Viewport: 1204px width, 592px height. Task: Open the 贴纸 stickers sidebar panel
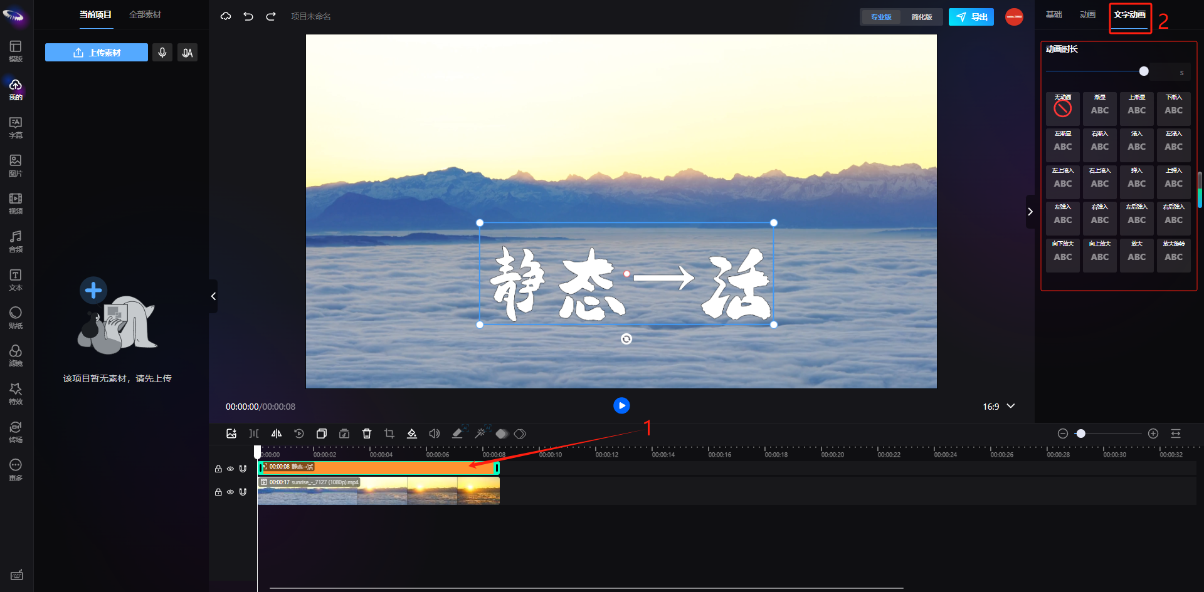pos(16,318)
